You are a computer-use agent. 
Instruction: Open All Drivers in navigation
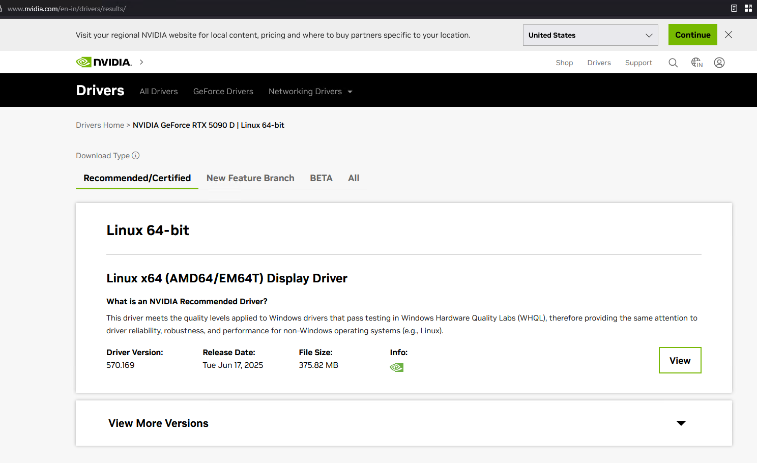159,92
